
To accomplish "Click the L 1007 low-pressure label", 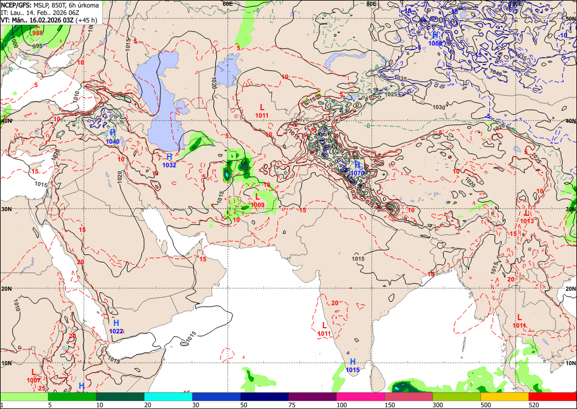I will 33,376.
